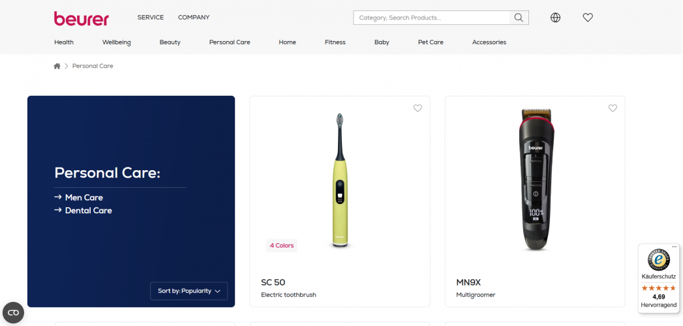Open the Baby category
Screen dimensions: 683x326
coord(382,42)
